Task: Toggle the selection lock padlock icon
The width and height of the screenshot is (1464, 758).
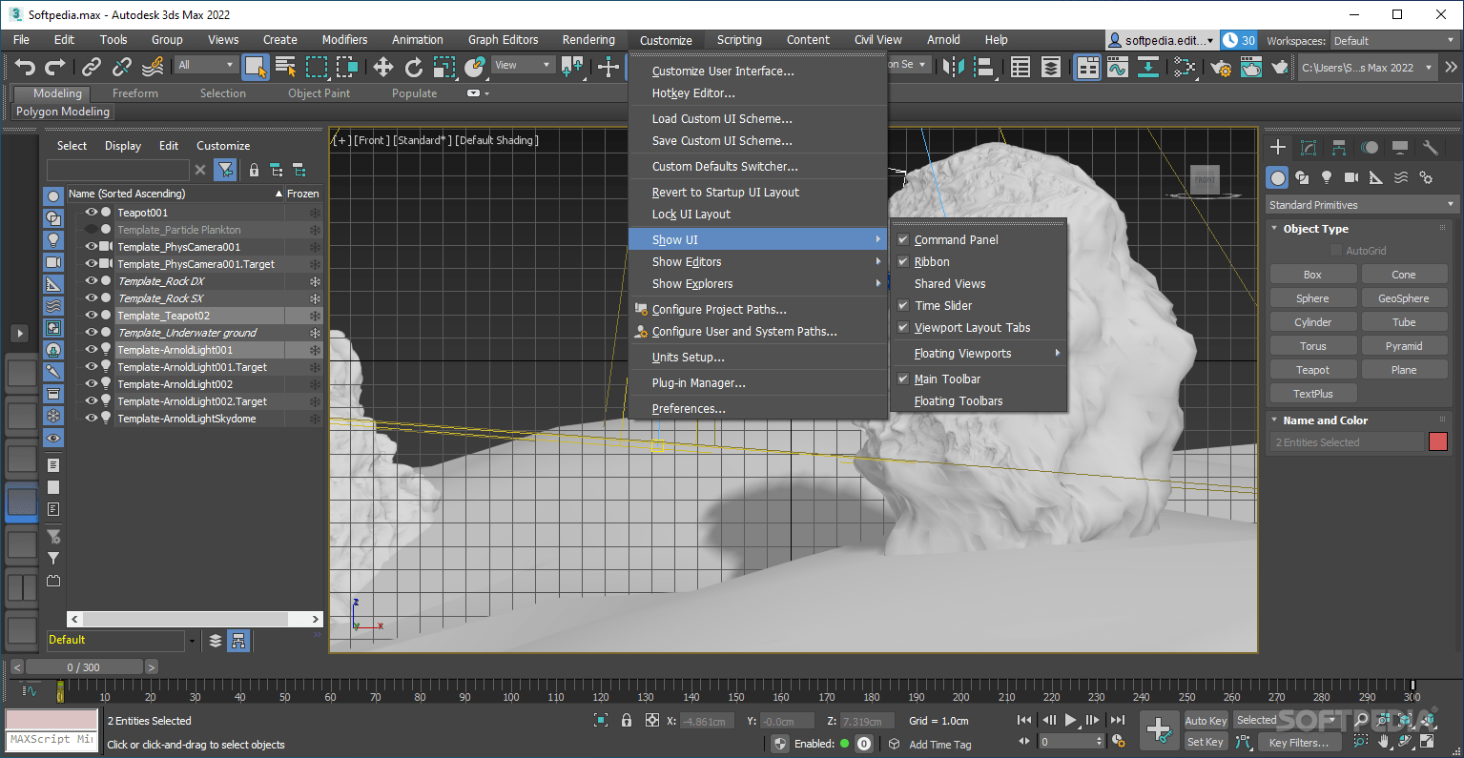Action: (627, 721)
